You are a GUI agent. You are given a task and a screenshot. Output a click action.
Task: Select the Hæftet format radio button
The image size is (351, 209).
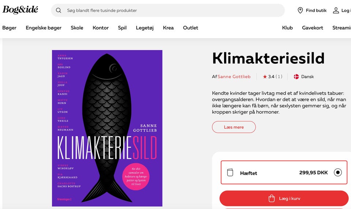338,172
